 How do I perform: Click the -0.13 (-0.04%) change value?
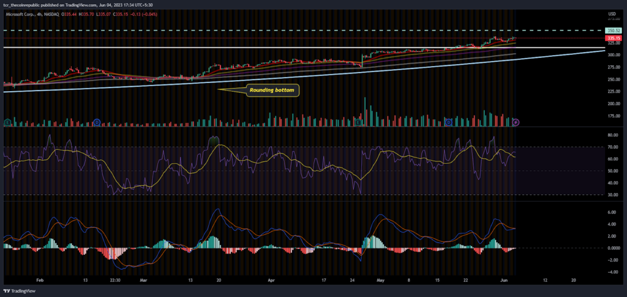pos(144,15)
